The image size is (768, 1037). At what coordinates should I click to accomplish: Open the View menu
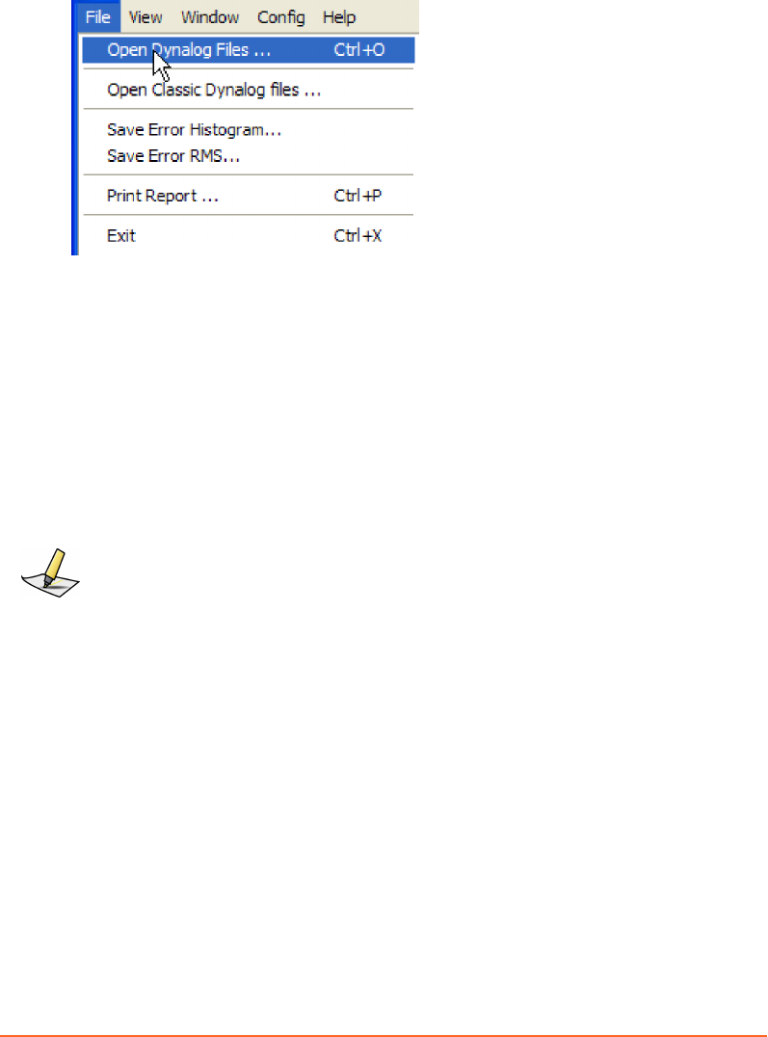coord(146,17)
